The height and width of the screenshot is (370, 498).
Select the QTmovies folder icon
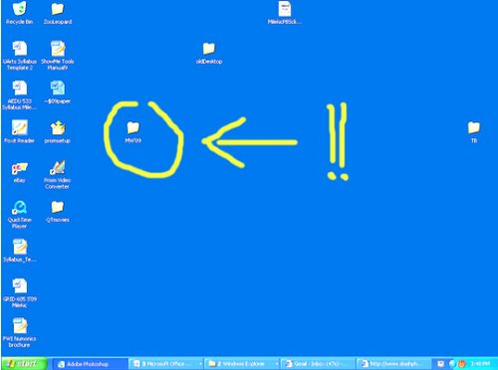(58, 207)
